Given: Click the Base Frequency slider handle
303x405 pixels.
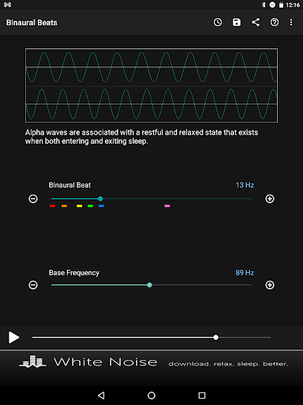Looking at the screenshot, I should [x=149, y=285].
